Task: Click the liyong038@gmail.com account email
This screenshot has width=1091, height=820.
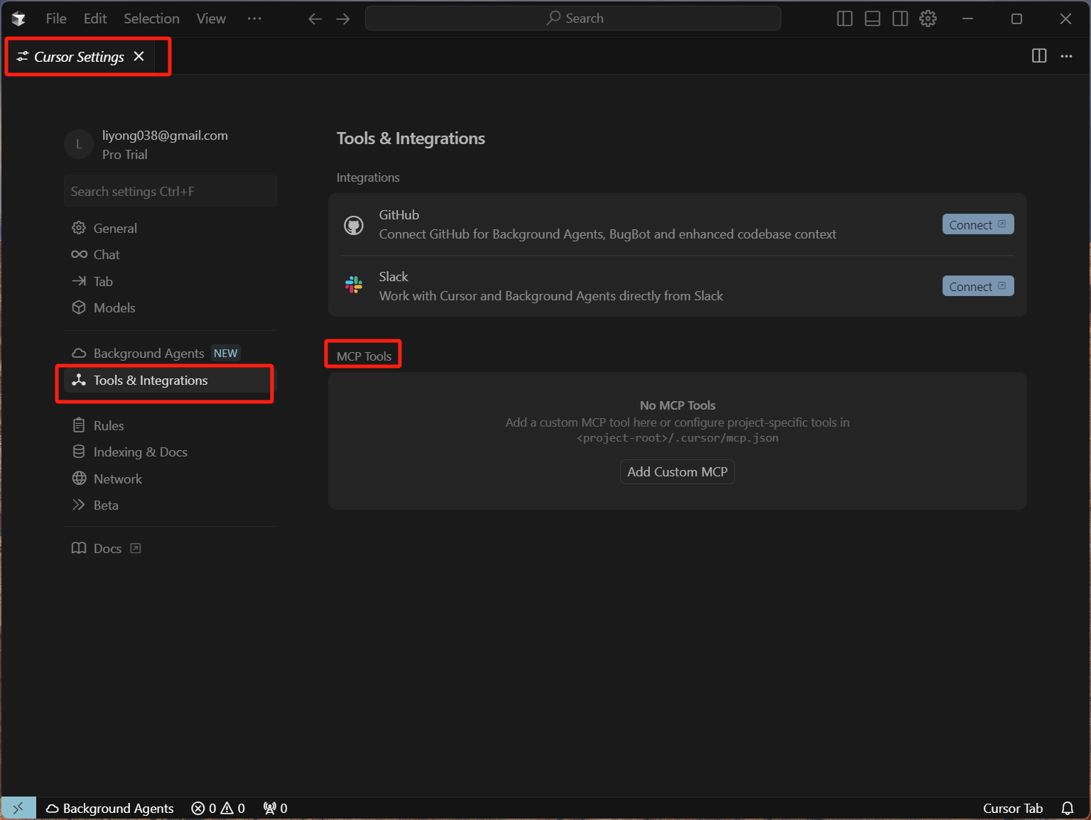Action: click(x=165, y=136)
